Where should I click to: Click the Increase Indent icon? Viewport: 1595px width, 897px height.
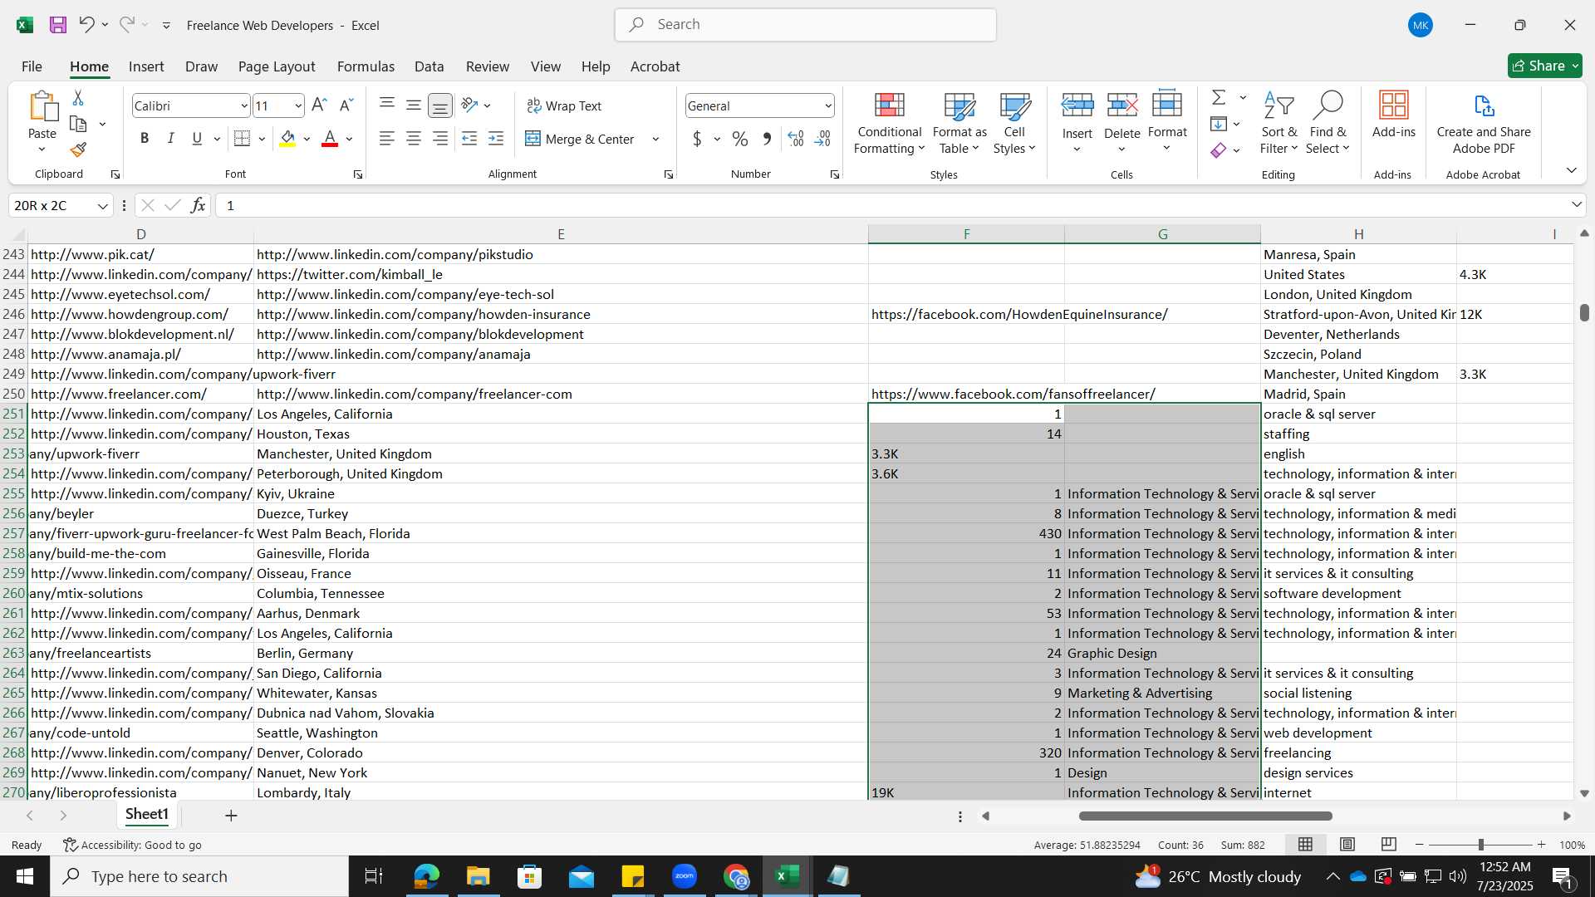click(x=496, y=139)
